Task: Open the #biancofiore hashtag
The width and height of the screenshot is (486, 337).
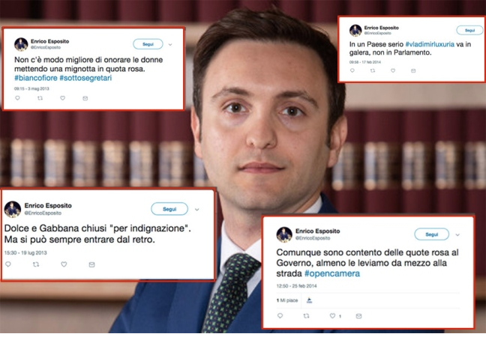Action: click(x=36, y=78)
